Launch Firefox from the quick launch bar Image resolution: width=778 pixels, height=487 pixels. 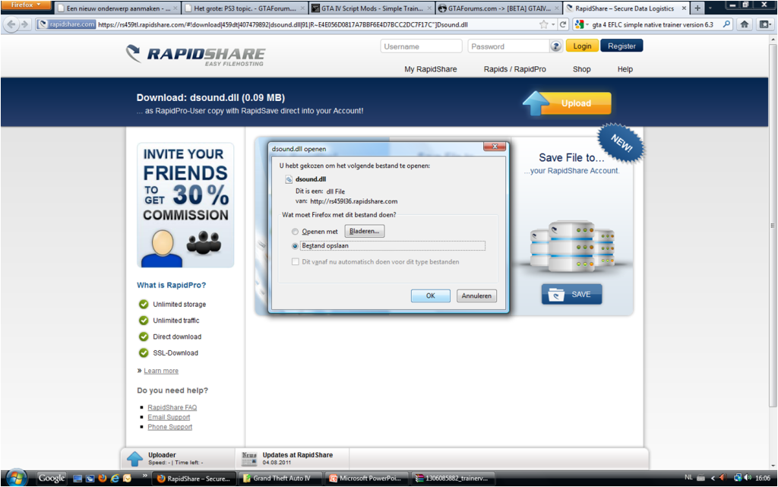103,478
